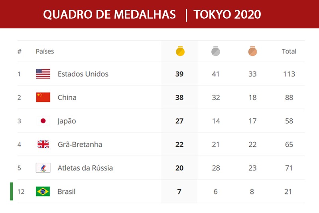Click the Países column header

tap(45, 52)
